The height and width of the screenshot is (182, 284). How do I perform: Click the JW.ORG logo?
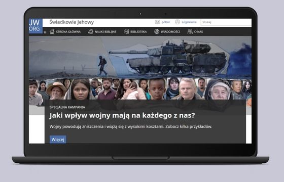click(35, 26)
